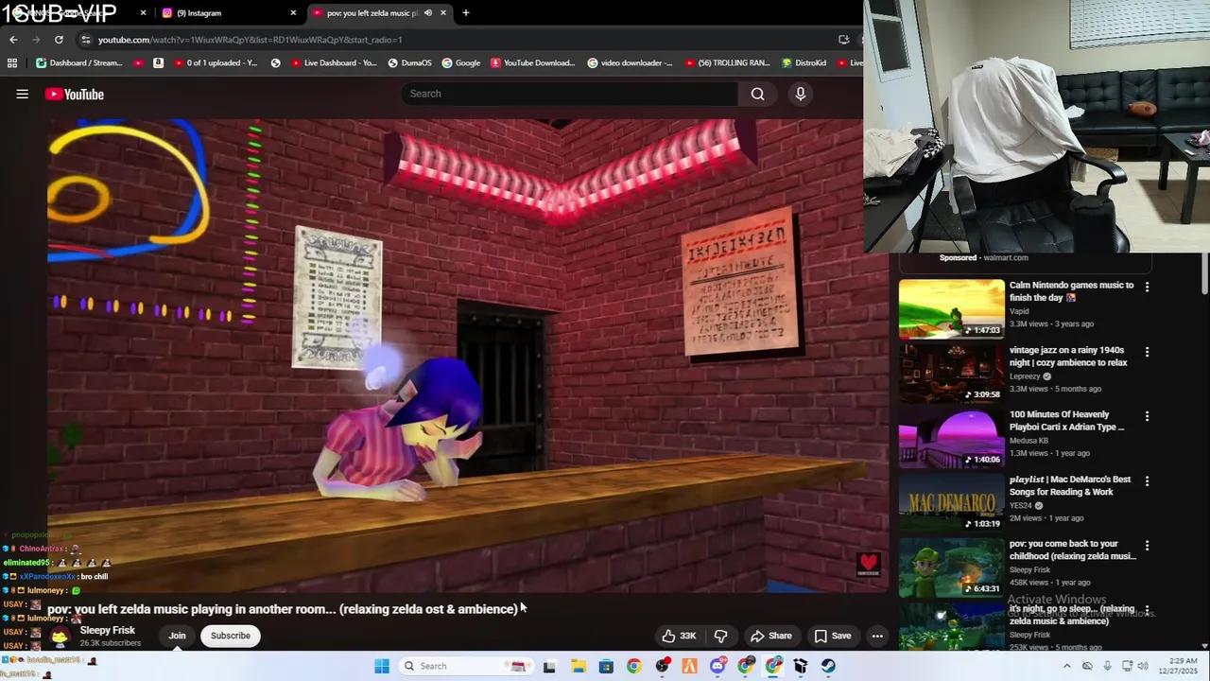Open Google bookmark
Viewport: 1210px width, 681px height.
click(460, 63)
